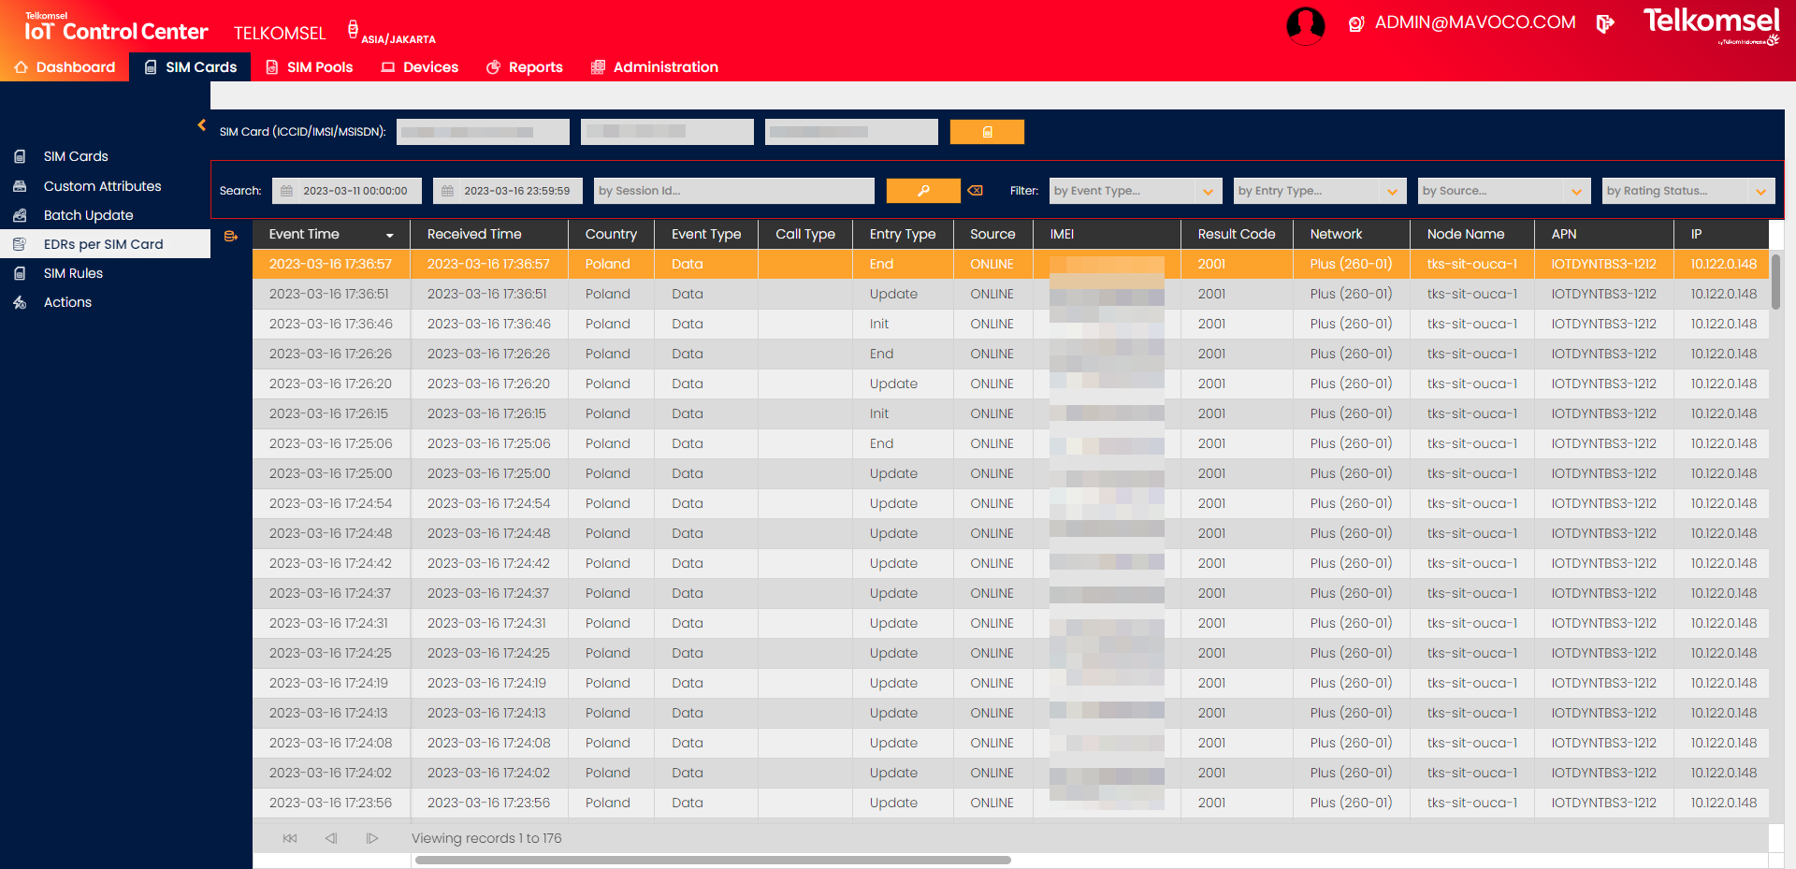Screen dimensions: 1796x869
Task: Click the export icon beside the table
Action: 231,237
